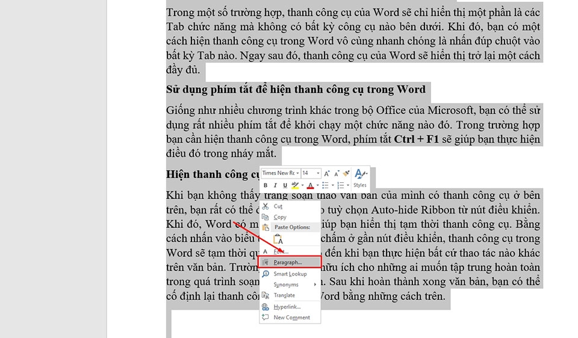578x338 pixels.
Task: Open the Font... dialog entry
Action: click(x=290, y=252)
